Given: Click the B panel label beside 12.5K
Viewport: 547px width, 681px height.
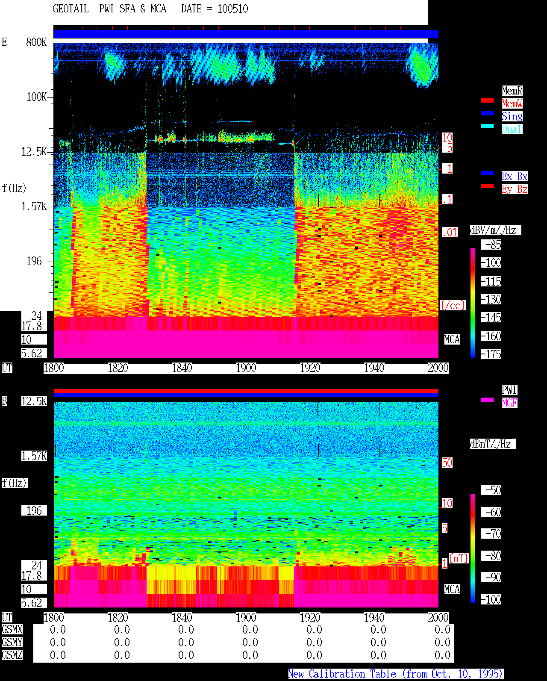Looking at the screenshot, I should [x=4, y=401].
